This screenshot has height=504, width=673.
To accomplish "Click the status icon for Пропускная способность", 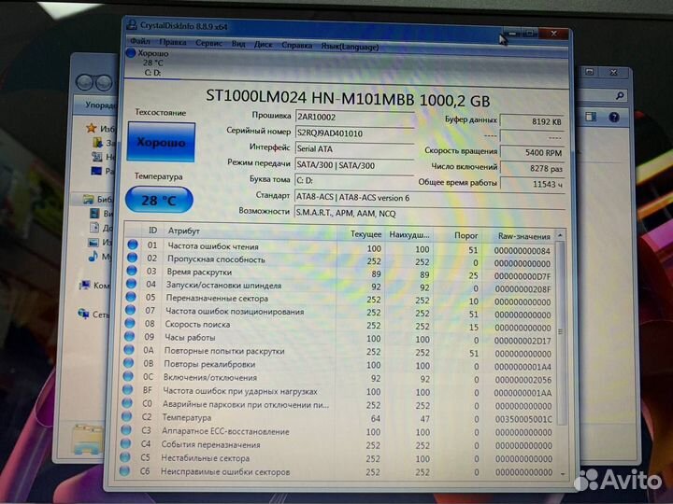I will (132, 258).
